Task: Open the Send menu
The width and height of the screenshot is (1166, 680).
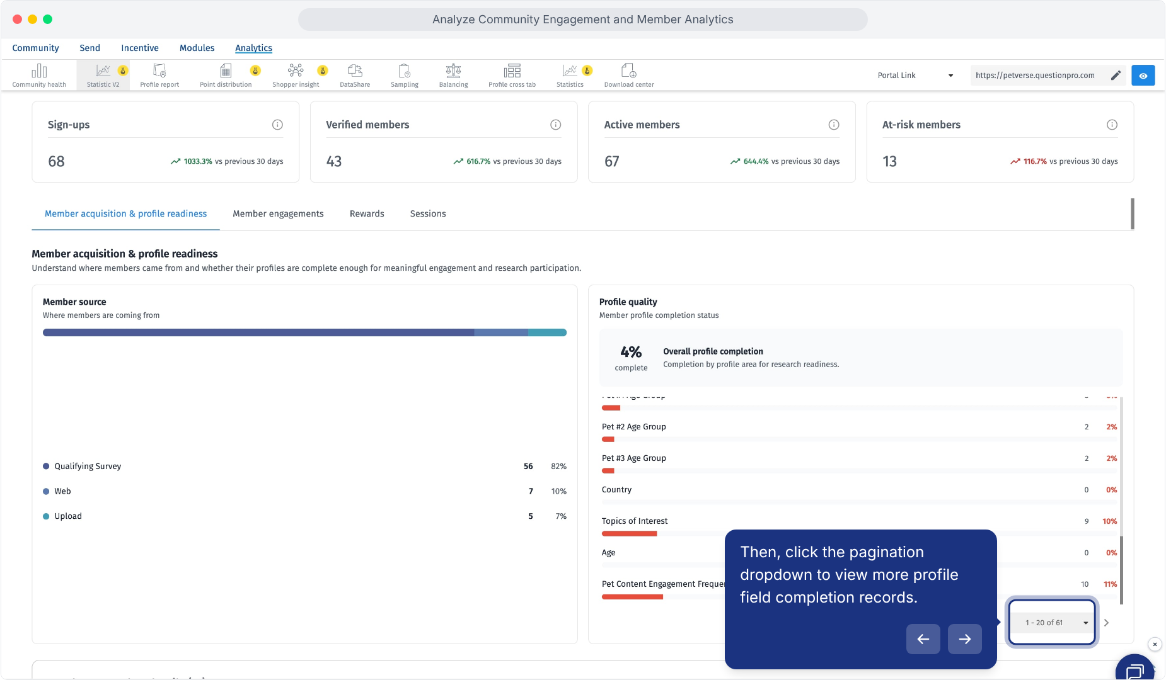Action: (89, 48)
